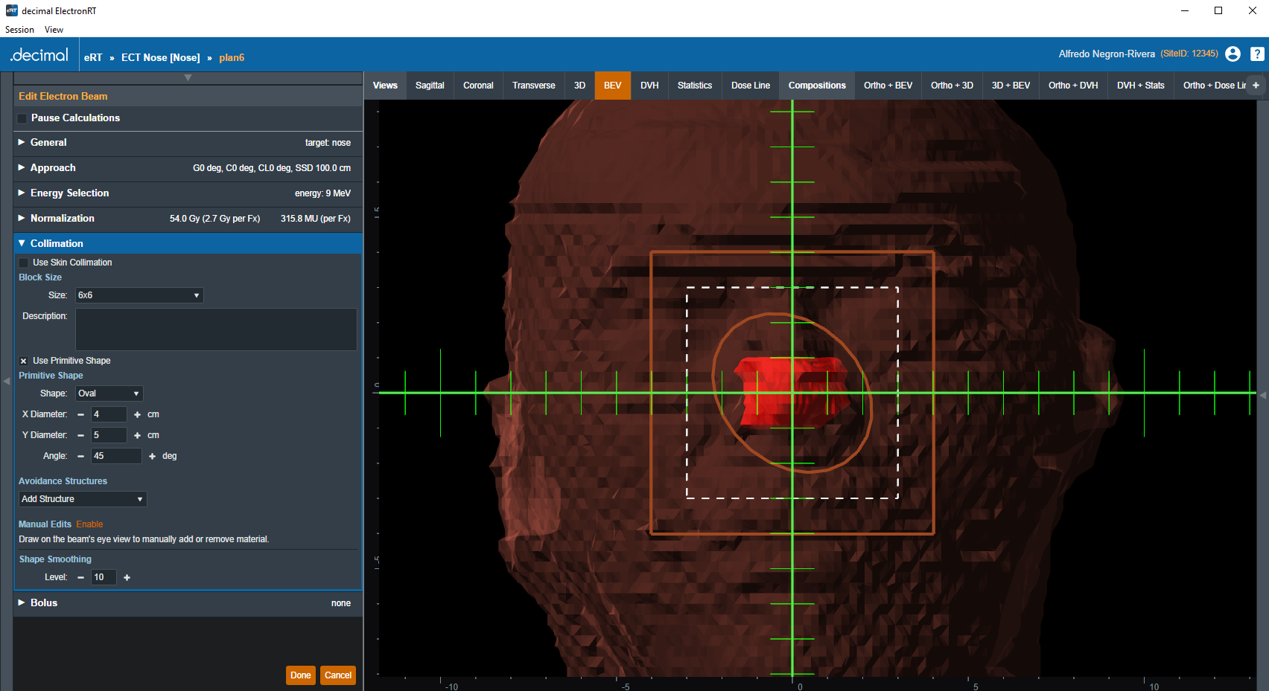The width and height of the screenshot is (1269, 691).
Task: Decrease Shape Smoothing level
Action: tap(80, 578)
